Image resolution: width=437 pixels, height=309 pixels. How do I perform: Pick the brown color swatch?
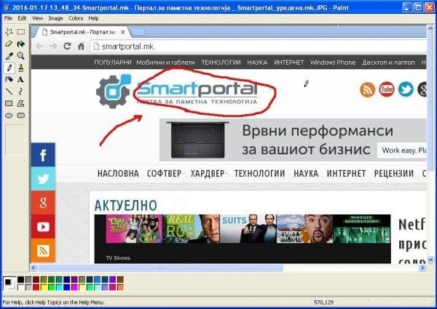point(120,279)
